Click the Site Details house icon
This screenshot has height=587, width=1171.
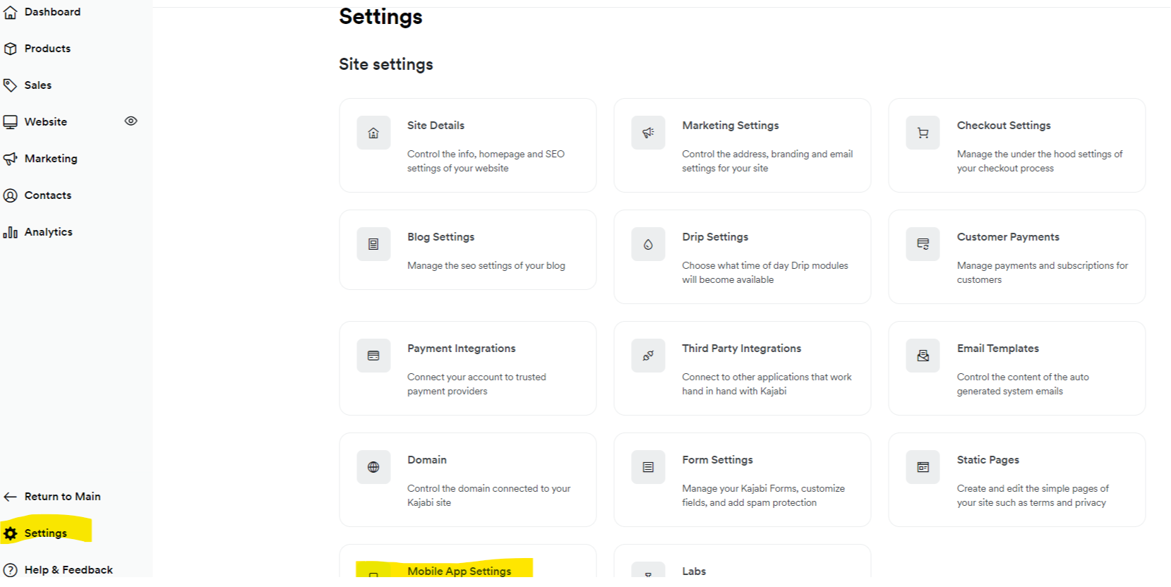[373, 133]
